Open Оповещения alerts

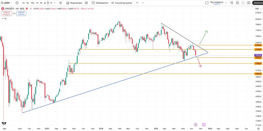(x=100, y=3)
